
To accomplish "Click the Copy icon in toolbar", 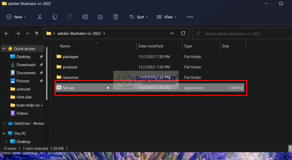I will click(55, 17).
